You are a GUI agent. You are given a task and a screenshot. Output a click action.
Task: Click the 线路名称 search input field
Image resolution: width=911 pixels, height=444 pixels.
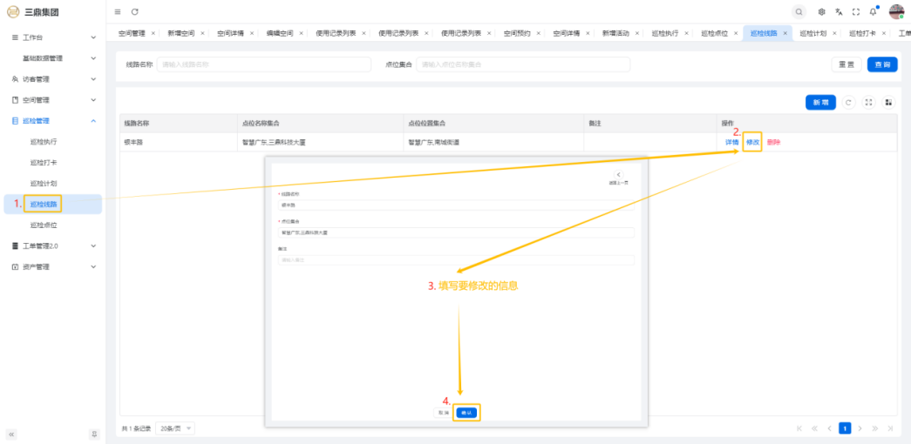pos(262,64)
